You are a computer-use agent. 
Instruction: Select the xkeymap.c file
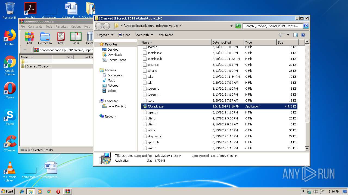tap(219, 136)
